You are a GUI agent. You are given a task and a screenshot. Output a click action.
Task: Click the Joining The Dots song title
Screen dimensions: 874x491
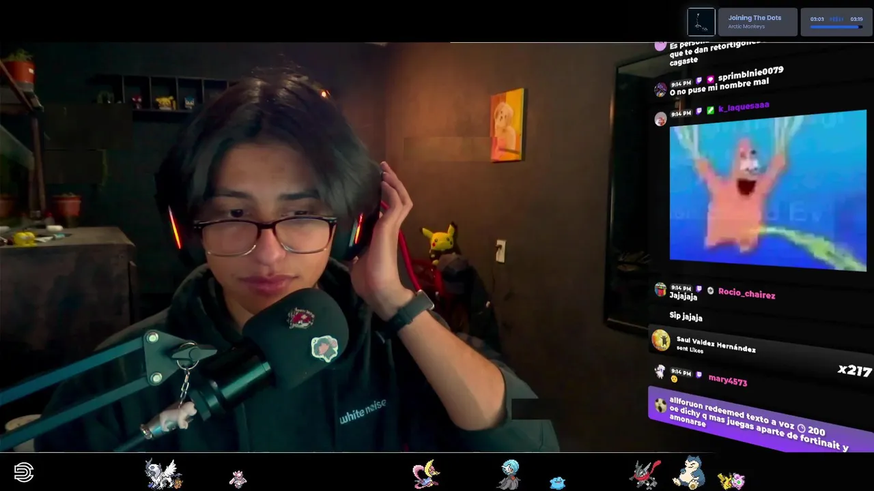tap(755, 18)
